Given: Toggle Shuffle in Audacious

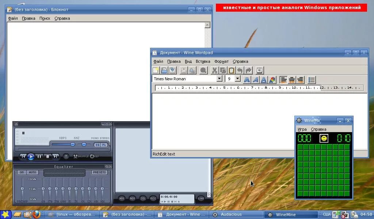Looking at the screenshot, I should coord(81,156).
